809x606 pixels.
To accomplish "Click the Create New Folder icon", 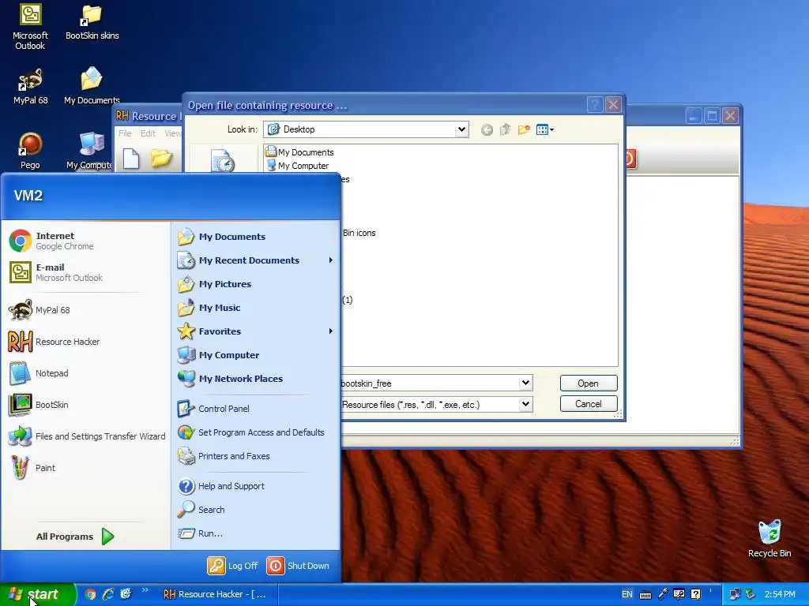I will [524, 129].
